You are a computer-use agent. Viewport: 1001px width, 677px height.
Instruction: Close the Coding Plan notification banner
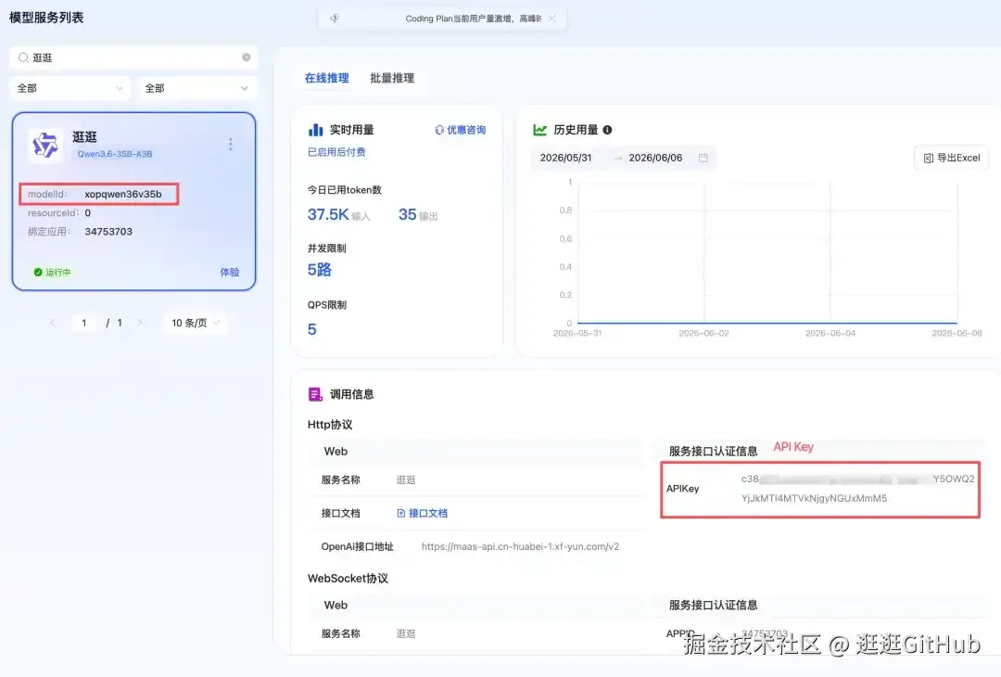click(552, 19)
